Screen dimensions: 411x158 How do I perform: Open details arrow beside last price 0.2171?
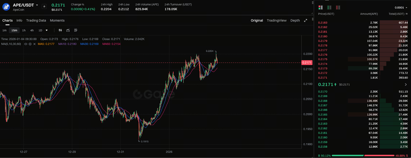point(406,85)
